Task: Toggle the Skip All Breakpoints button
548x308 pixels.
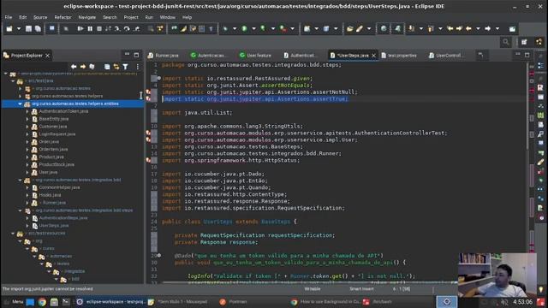Action: pos(66,28)
